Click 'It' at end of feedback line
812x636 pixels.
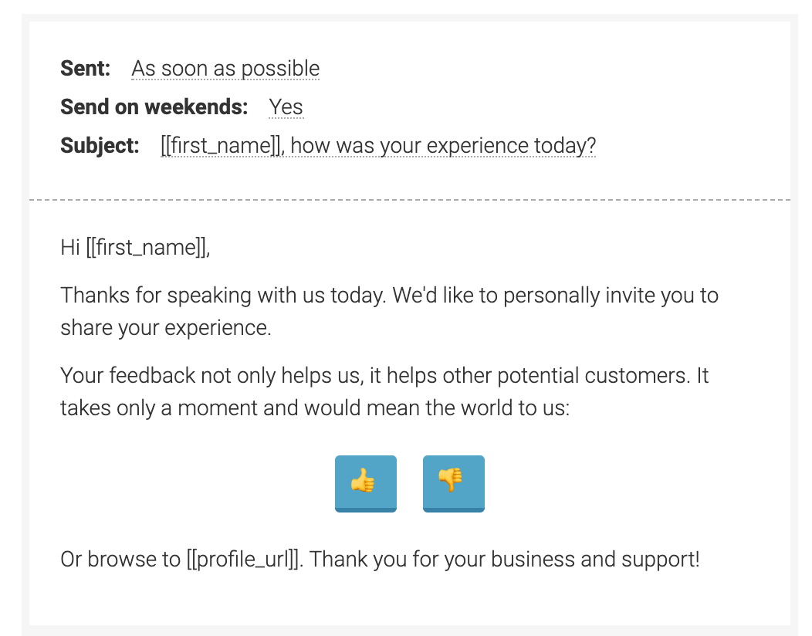[702, 375]
